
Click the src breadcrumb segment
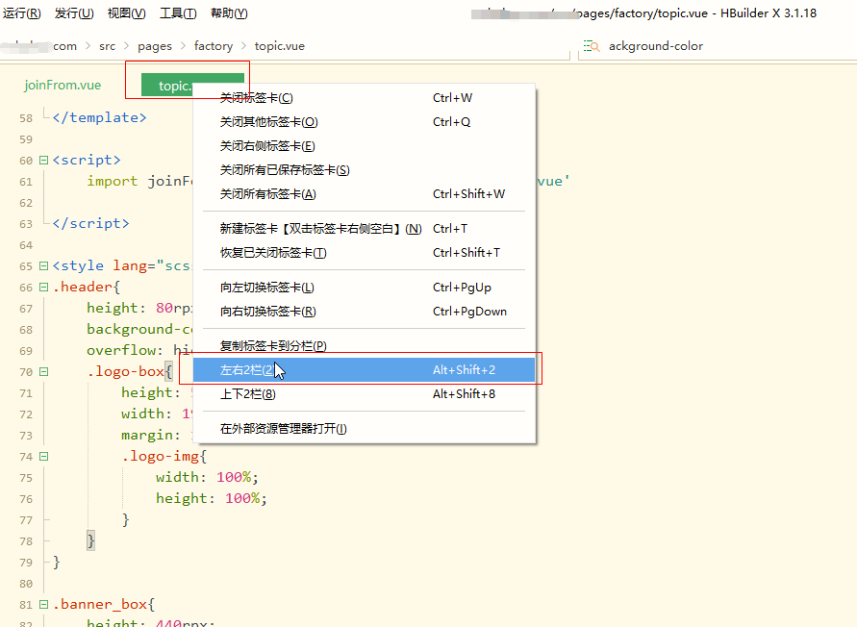tap(107, 46)
